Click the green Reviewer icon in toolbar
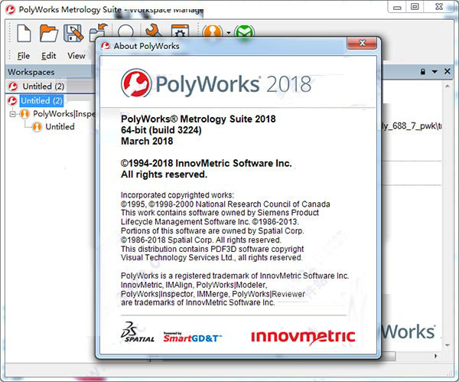This screenshot has width=459, height=382. point(244,31)
